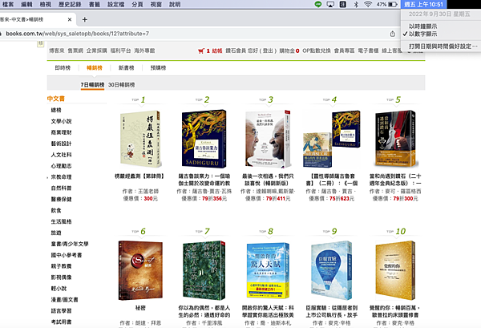Select 商業理財 category
481x328 pixels.
pyautogui.click(x=62, y=132)
